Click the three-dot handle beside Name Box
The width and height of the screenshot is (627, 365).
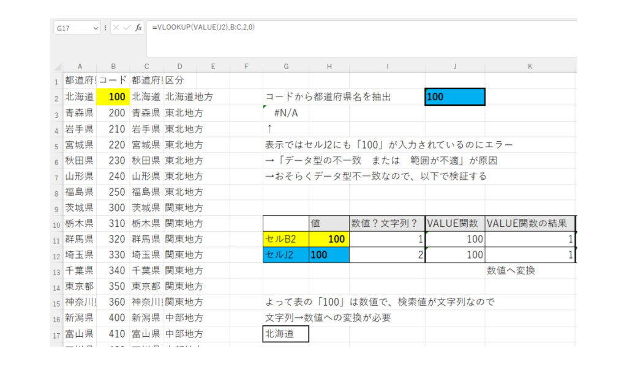pyautogui.click(x=105, y=28)
